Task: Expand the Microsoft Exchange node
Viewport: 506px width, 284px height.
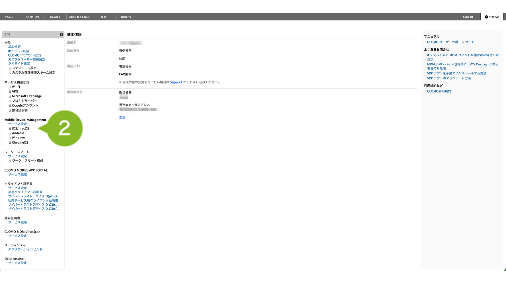Action: tap(10, 96)
